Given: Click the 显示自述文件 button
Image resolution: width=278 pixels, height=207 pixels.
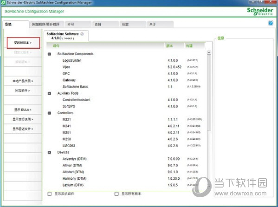Looking at the screenshot, I should pos(23,129).
